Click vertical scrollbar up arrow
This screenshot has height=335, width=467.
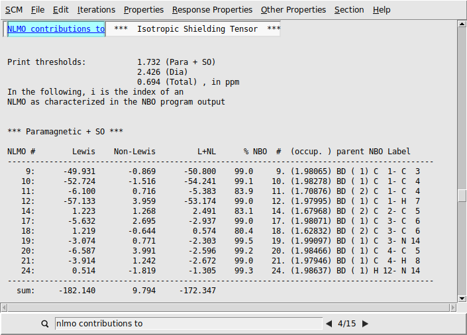pos(462,24)
